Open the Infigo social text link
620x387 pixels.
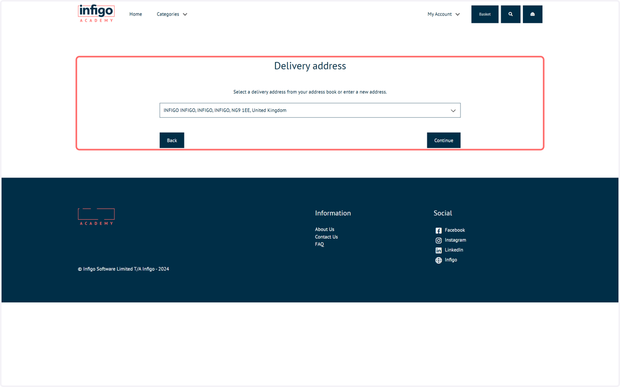click(x=451, y=260)
